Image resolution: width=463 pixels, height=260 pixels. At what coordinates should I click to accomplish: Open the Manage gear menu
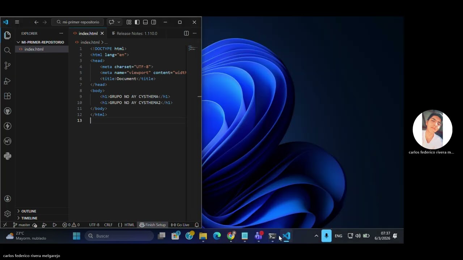tap(7, 214)
